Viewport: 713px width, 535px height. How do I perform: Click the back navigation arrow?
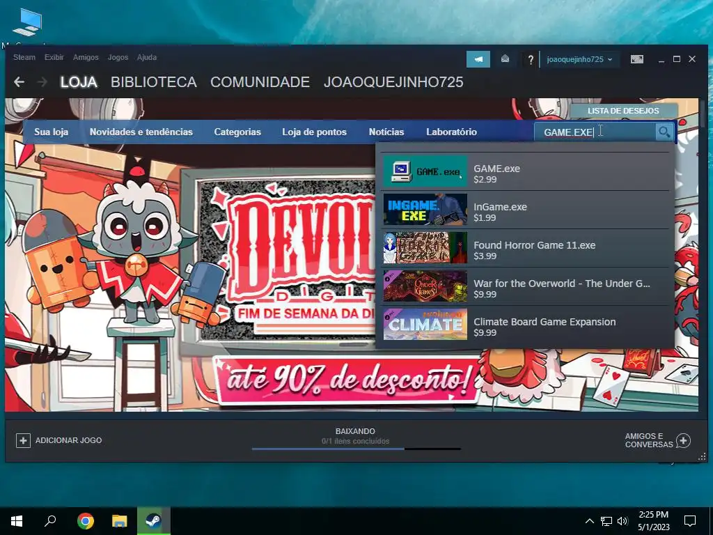tap(19, 82)
